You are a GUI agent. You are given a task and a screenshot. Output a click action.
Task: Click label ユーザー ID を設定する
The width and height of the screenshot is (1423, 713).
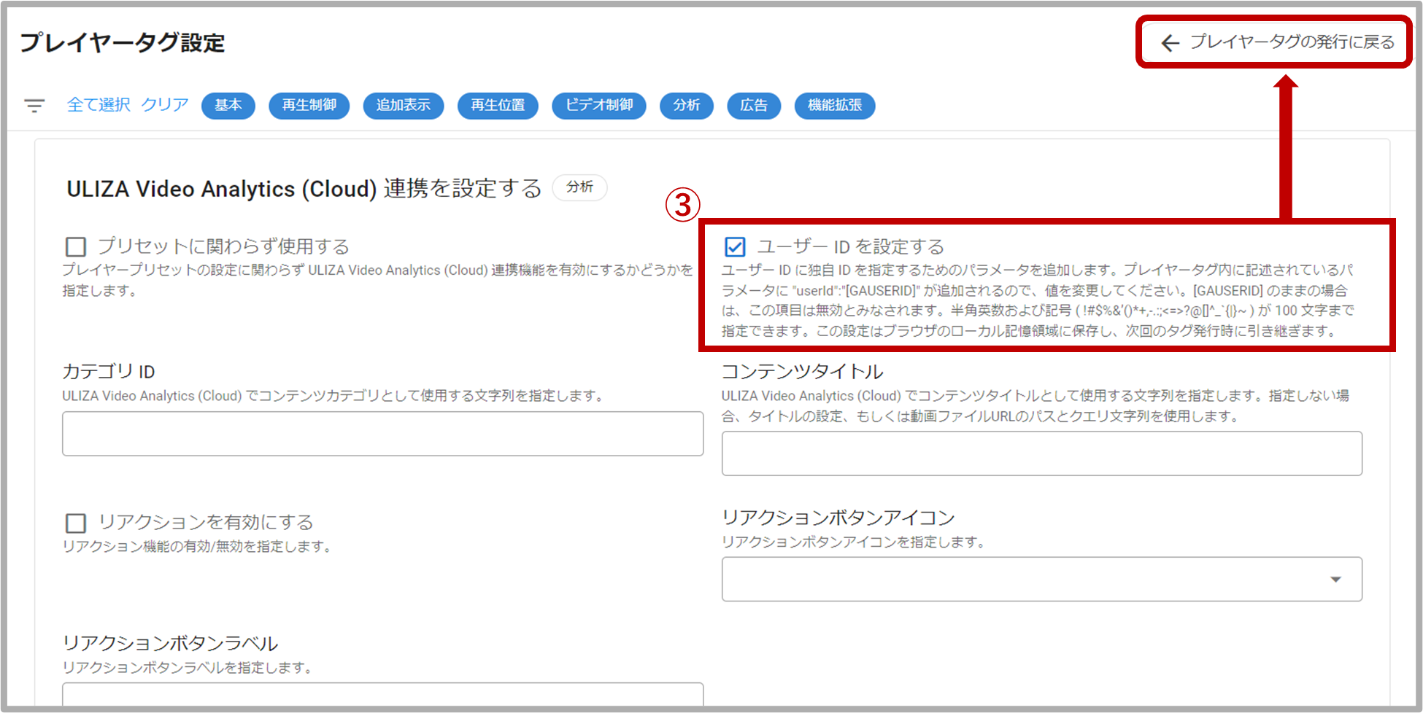pyautogui.click(x=851, y=246)
